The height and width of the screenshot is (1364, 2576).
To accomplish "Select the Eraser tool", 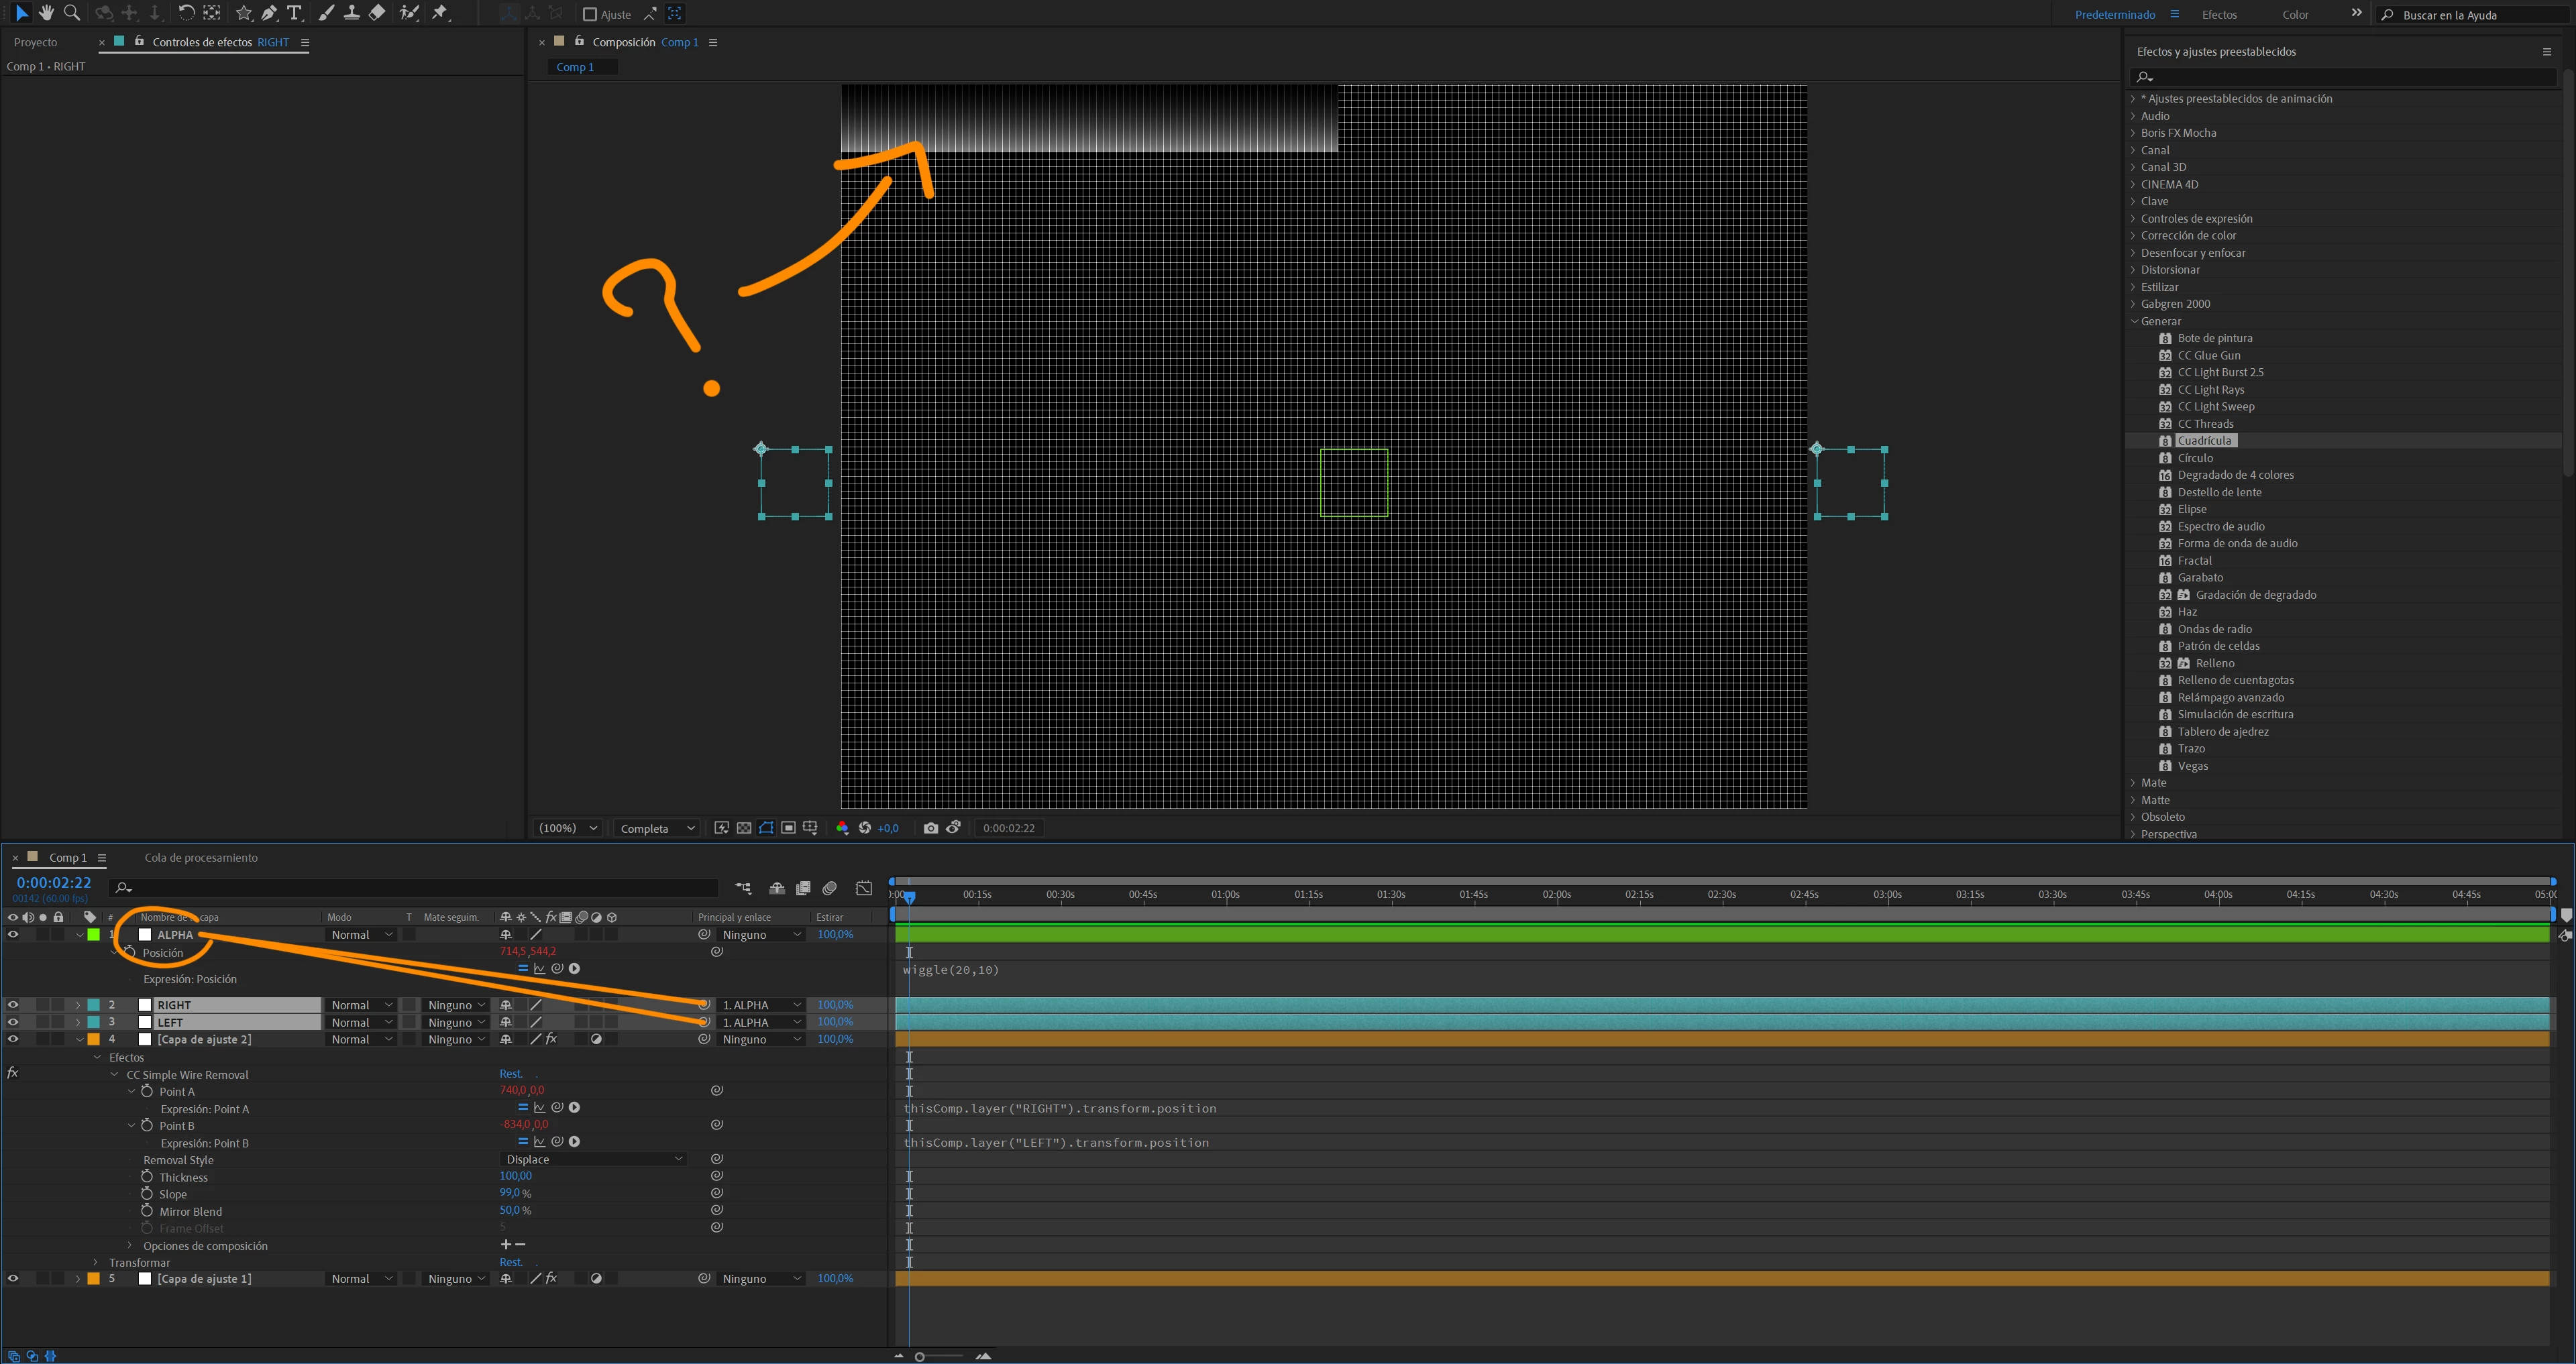I will pyautogui.click(x=377, y=13).
